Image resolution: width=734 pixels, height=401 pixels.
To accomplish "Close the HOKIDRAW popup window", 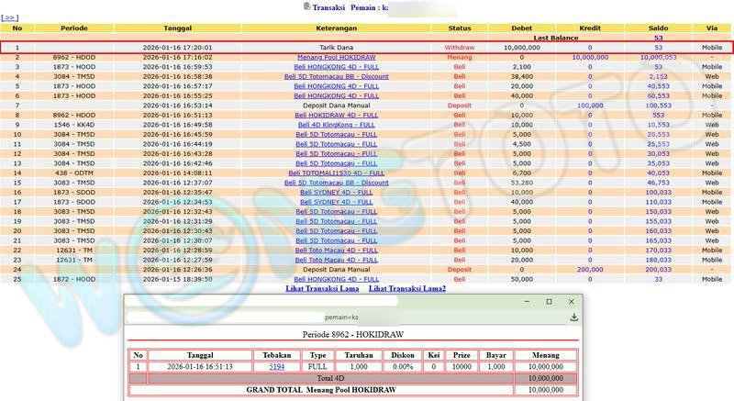I will pos(573,301).
